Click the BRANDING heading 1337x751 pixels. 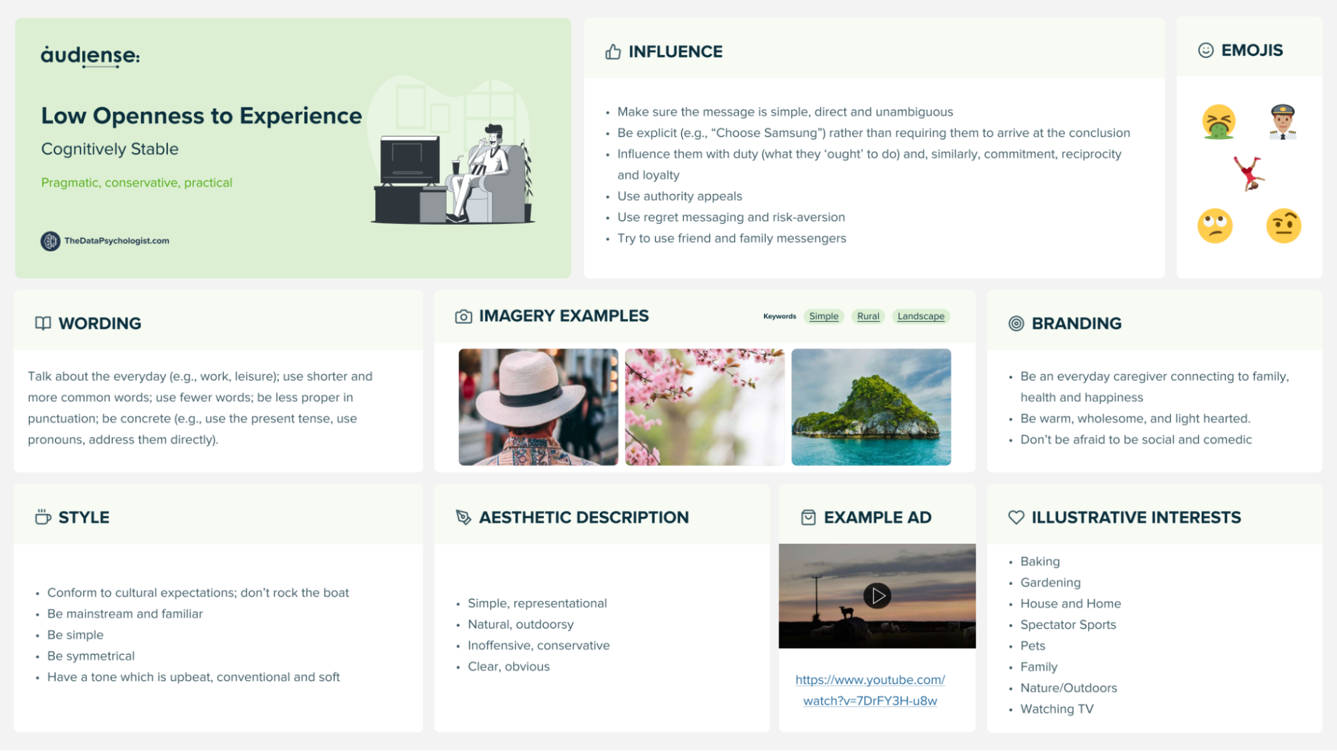pyautogui.click(x=1076, y=324)
